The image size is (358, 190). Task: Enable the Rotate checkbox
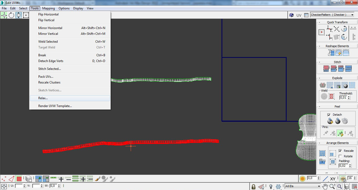(340, 156)
